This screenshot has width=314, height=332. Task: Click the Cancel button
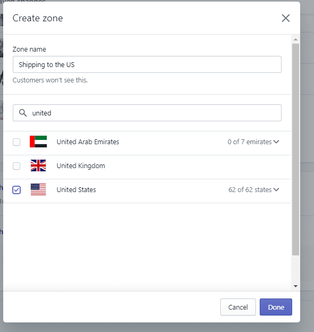(238, 307)
